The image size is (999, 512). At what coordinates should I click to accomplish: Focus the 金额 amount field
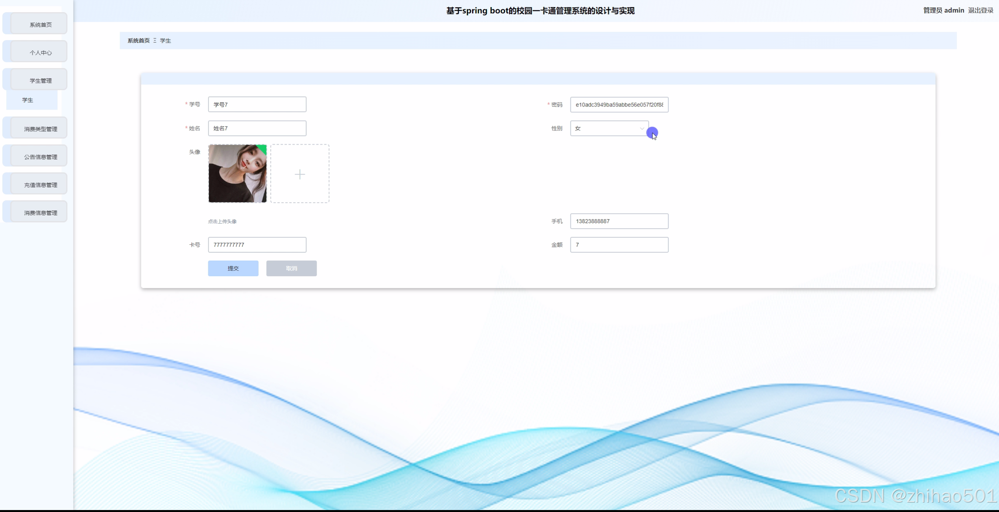(x=619, y=245)
